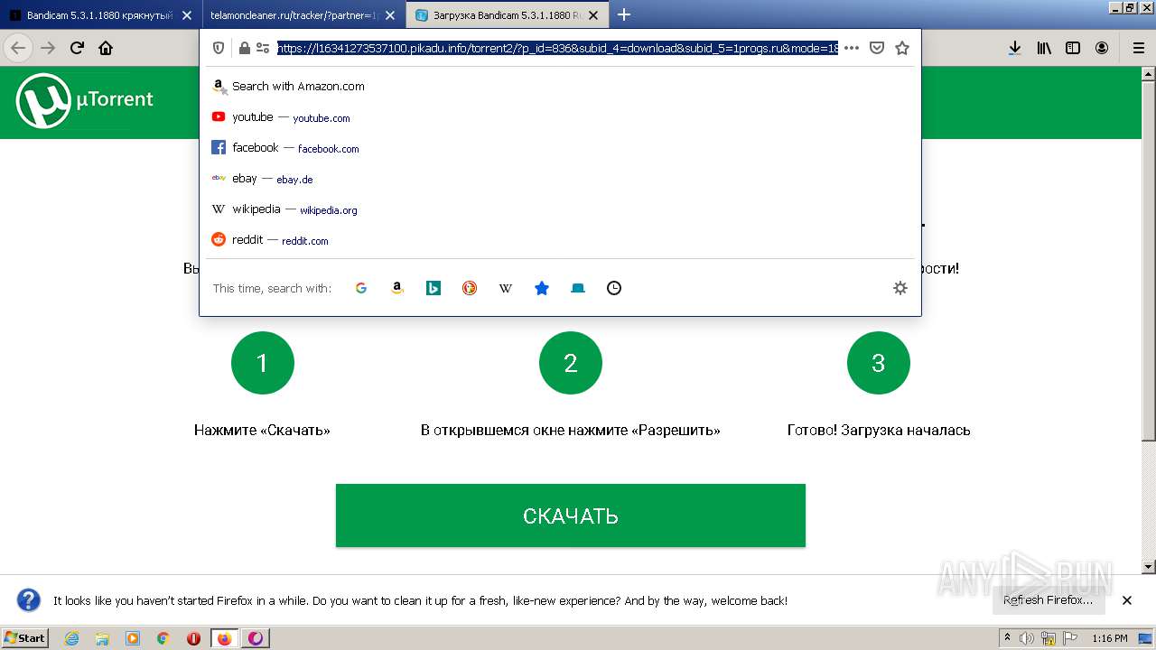Viewport: 1156px width, 650px height.
Task: Click the page scrollbar down arrow
Action: tap(1149, 567)
